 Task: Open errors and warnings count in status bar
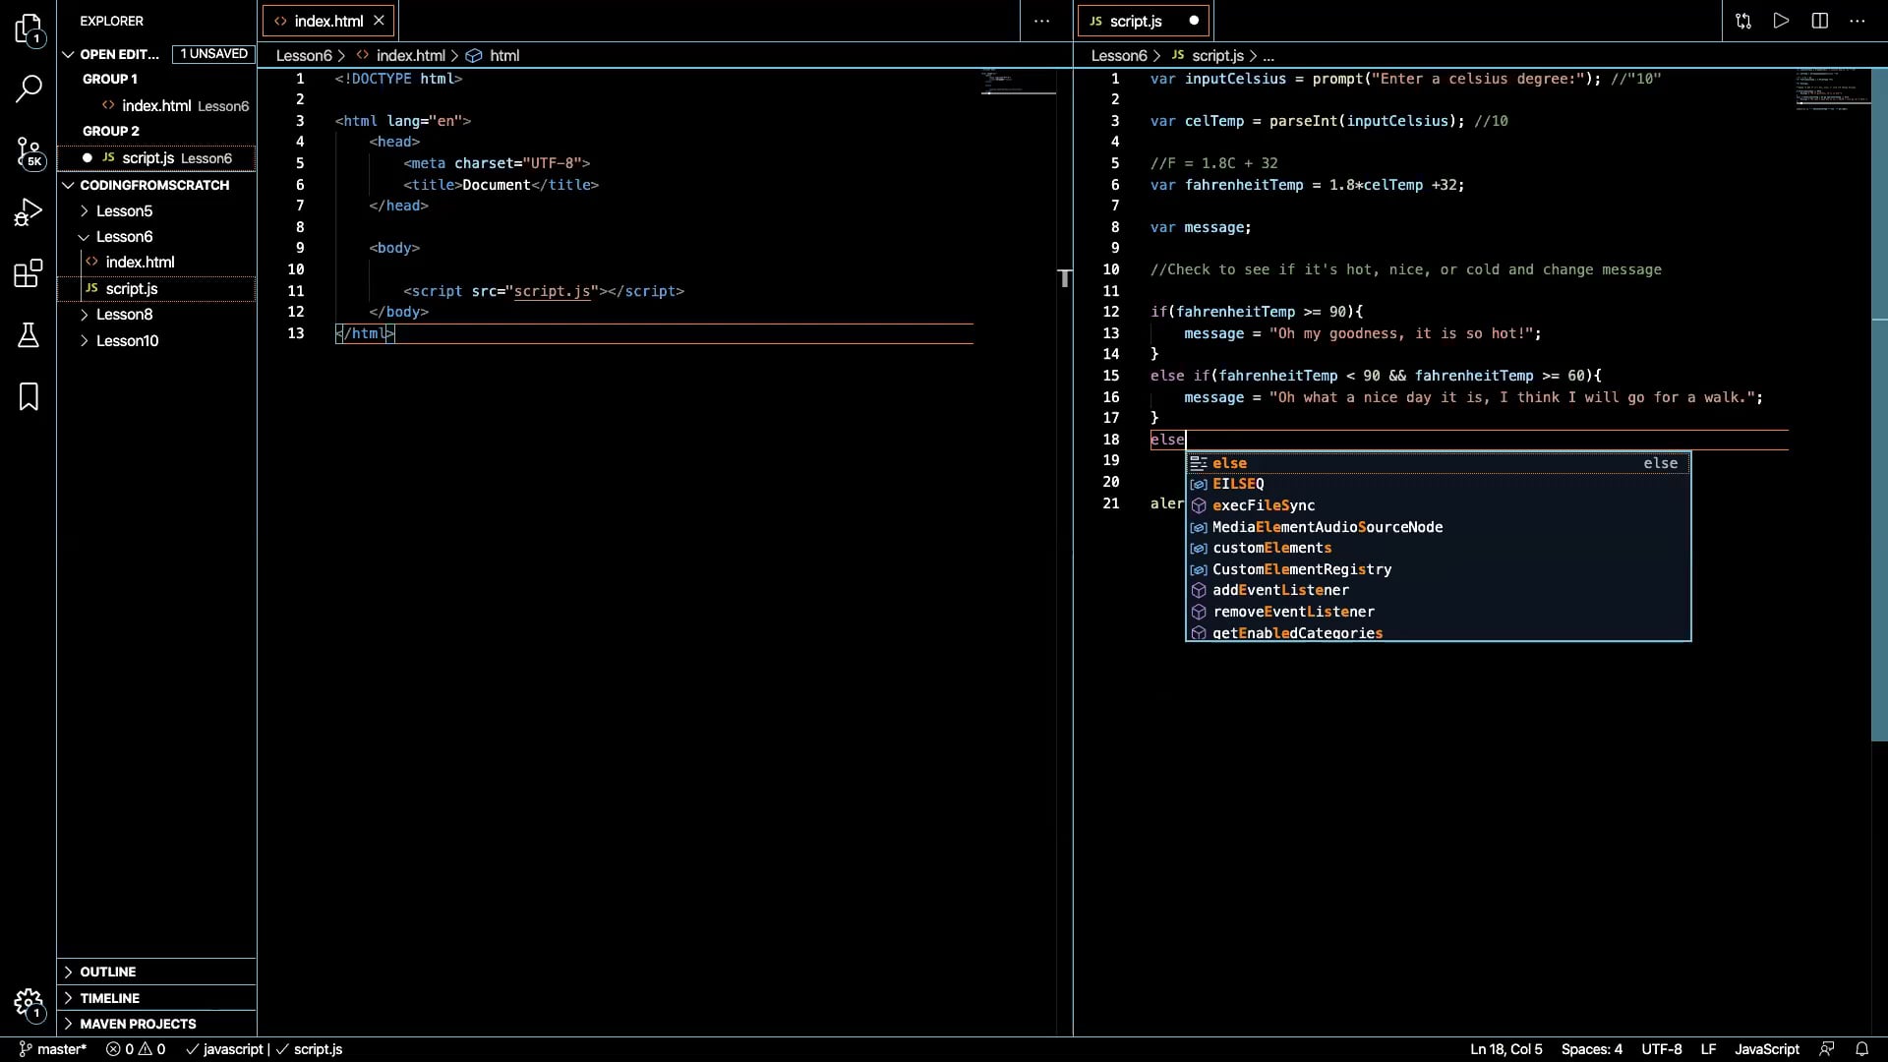point(136,1049)
